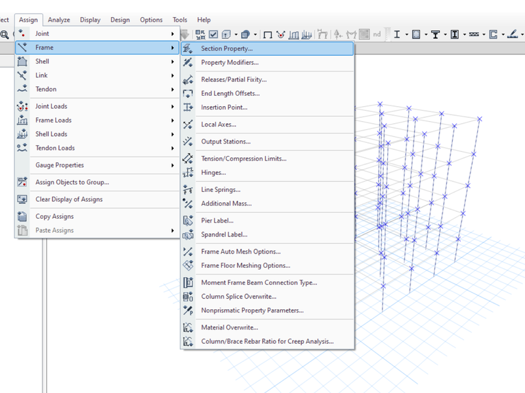The height and width of the screenshot is (393, 525).
Task: Click the pencil-on-line toolbar icon
Action: point(513,34)
